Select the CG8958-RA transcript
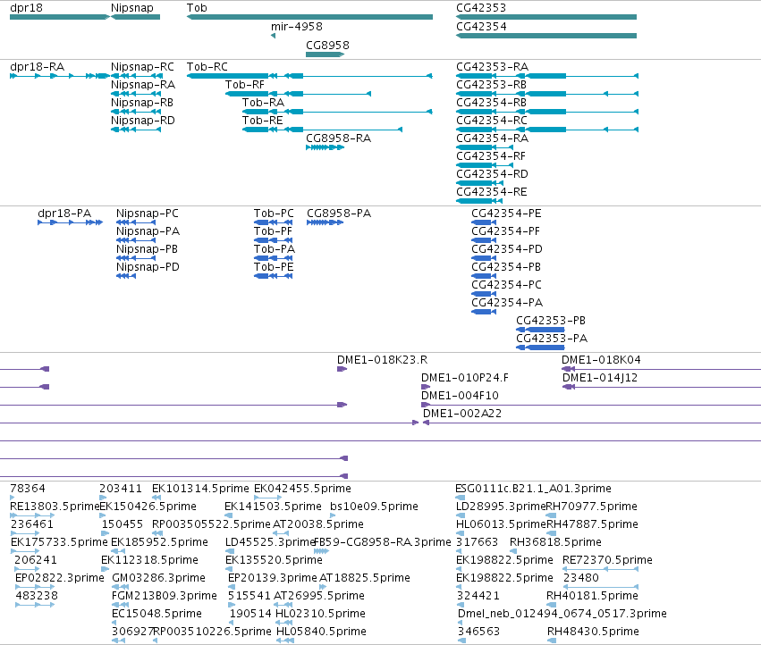This screenshot has height=645, width=761. click(x=326, y=147)
